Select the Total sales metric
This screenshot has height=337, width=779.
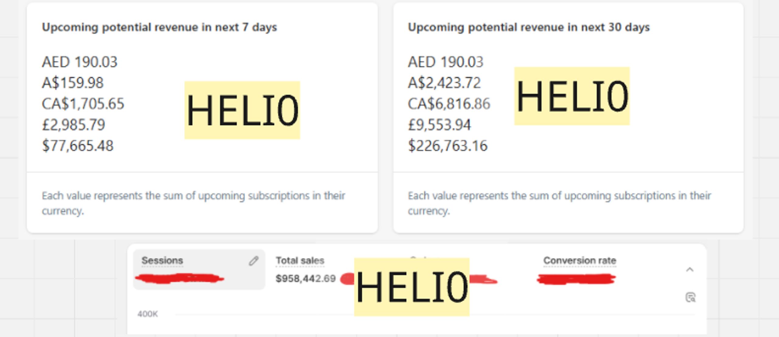point(300,261)
